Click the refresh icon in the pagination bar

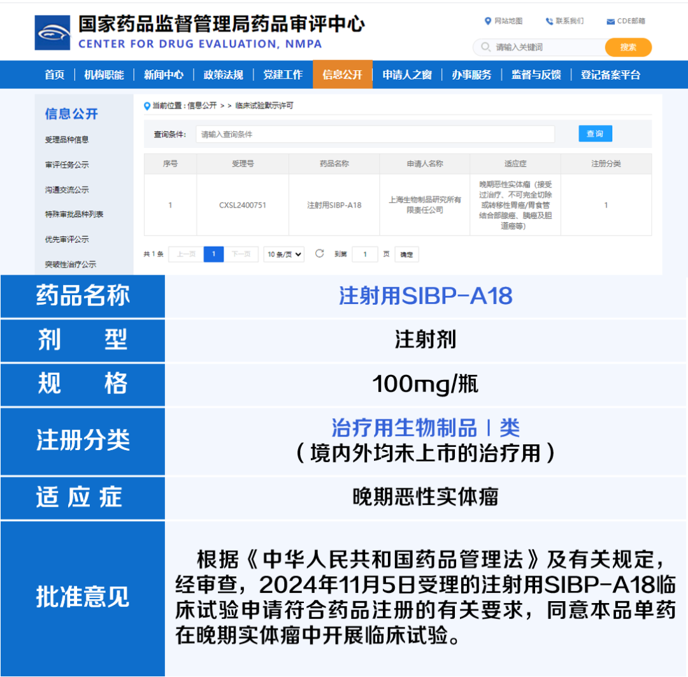point(319,254)
